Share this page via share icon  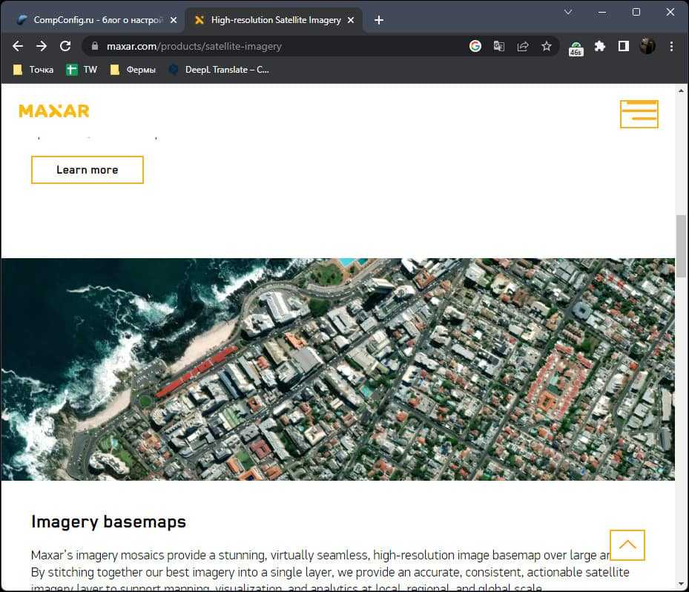click(523, 46)
